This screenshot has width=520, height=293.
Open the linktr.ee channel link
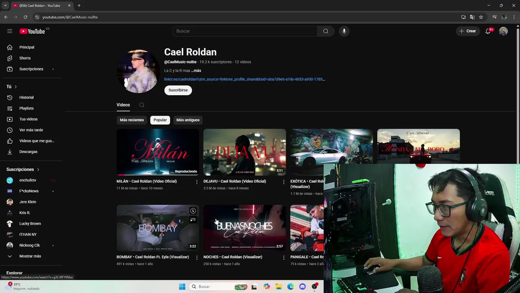[x=245, y=79]
